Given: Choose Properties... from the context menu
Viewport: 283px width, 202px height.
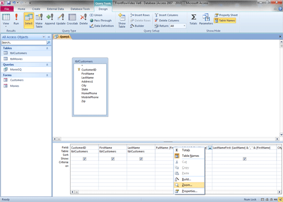Looking at the screenshot, I should pos(189,191).
